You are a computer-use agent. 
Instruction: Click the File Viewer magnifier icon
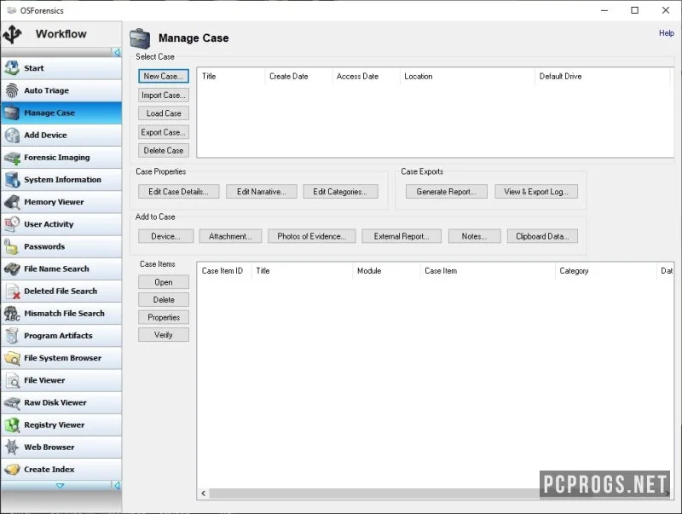coord(13,380)
